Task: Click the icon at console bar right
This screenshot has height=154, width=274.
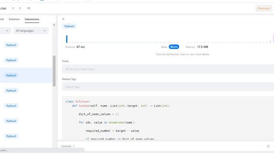Action: 268,146
